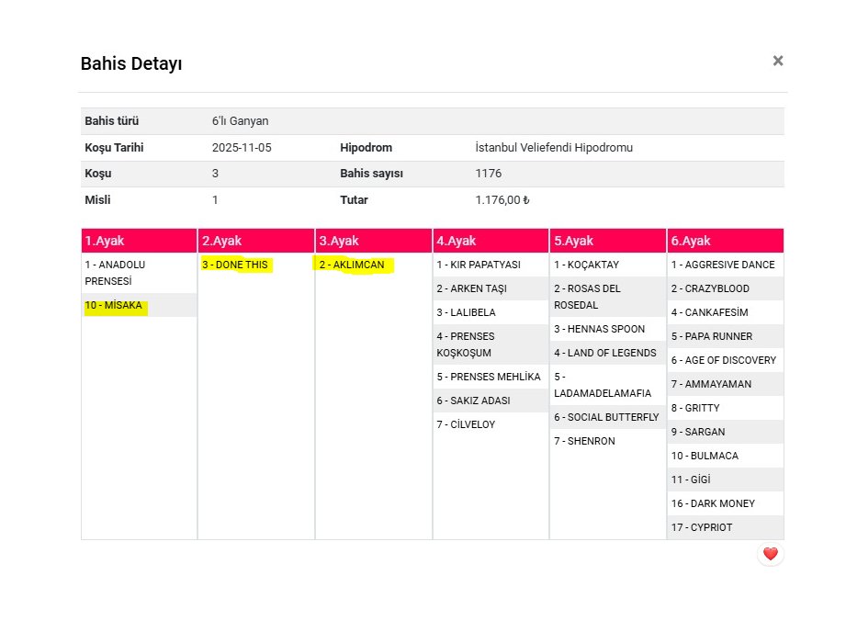Click horse 6 - AGE OF DISCOVERY
The image size is (846, 632).
[x=726, y=360]
